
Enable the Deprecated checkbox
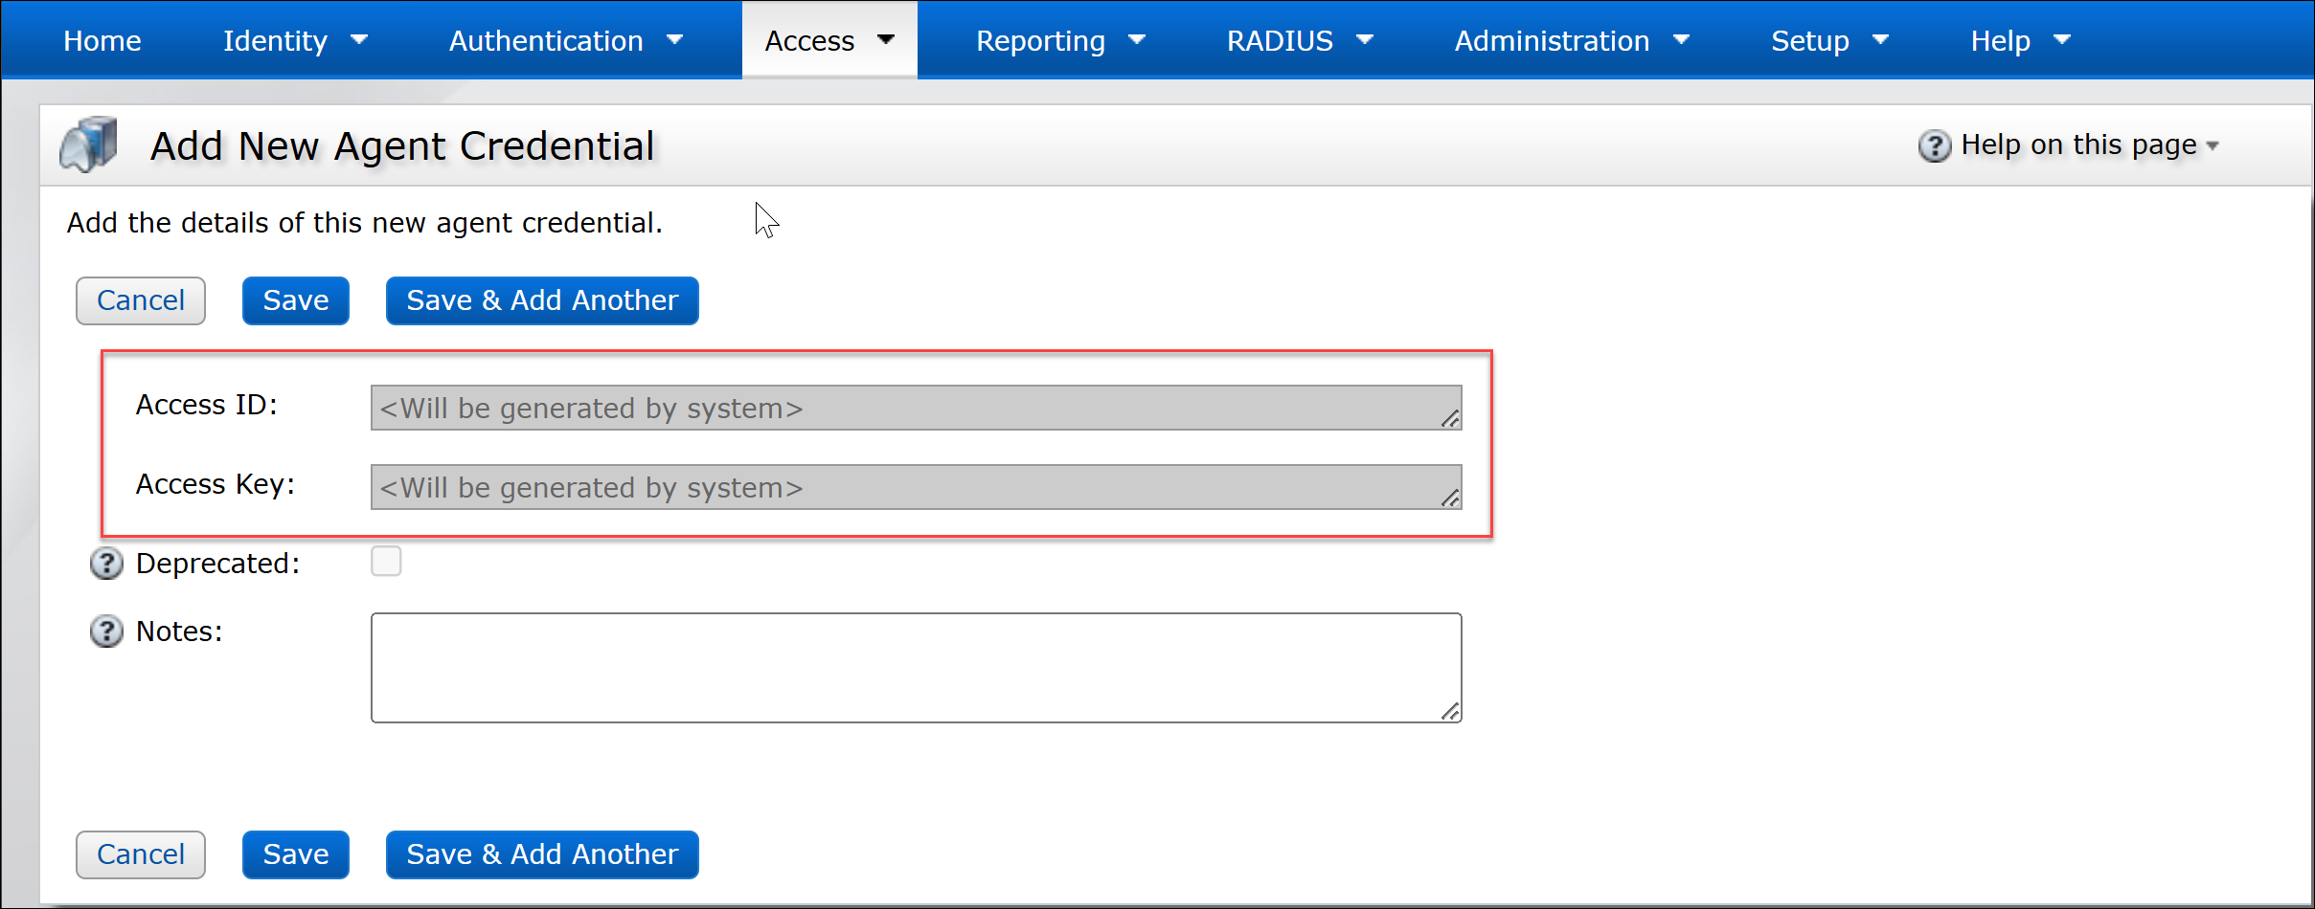(x=386, y=562)
